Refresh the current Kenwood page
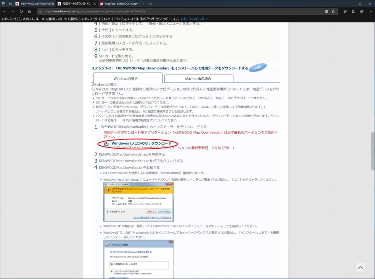The image size is (375, 279). click(x=21, y=11)
